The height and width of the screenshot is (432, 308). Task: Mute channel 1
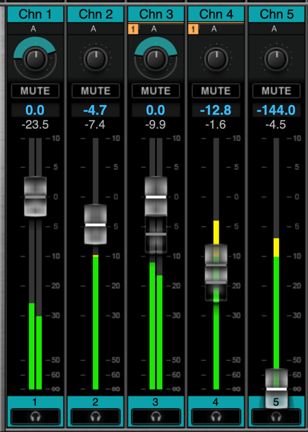pyautogui.click(x=35, y=91)
